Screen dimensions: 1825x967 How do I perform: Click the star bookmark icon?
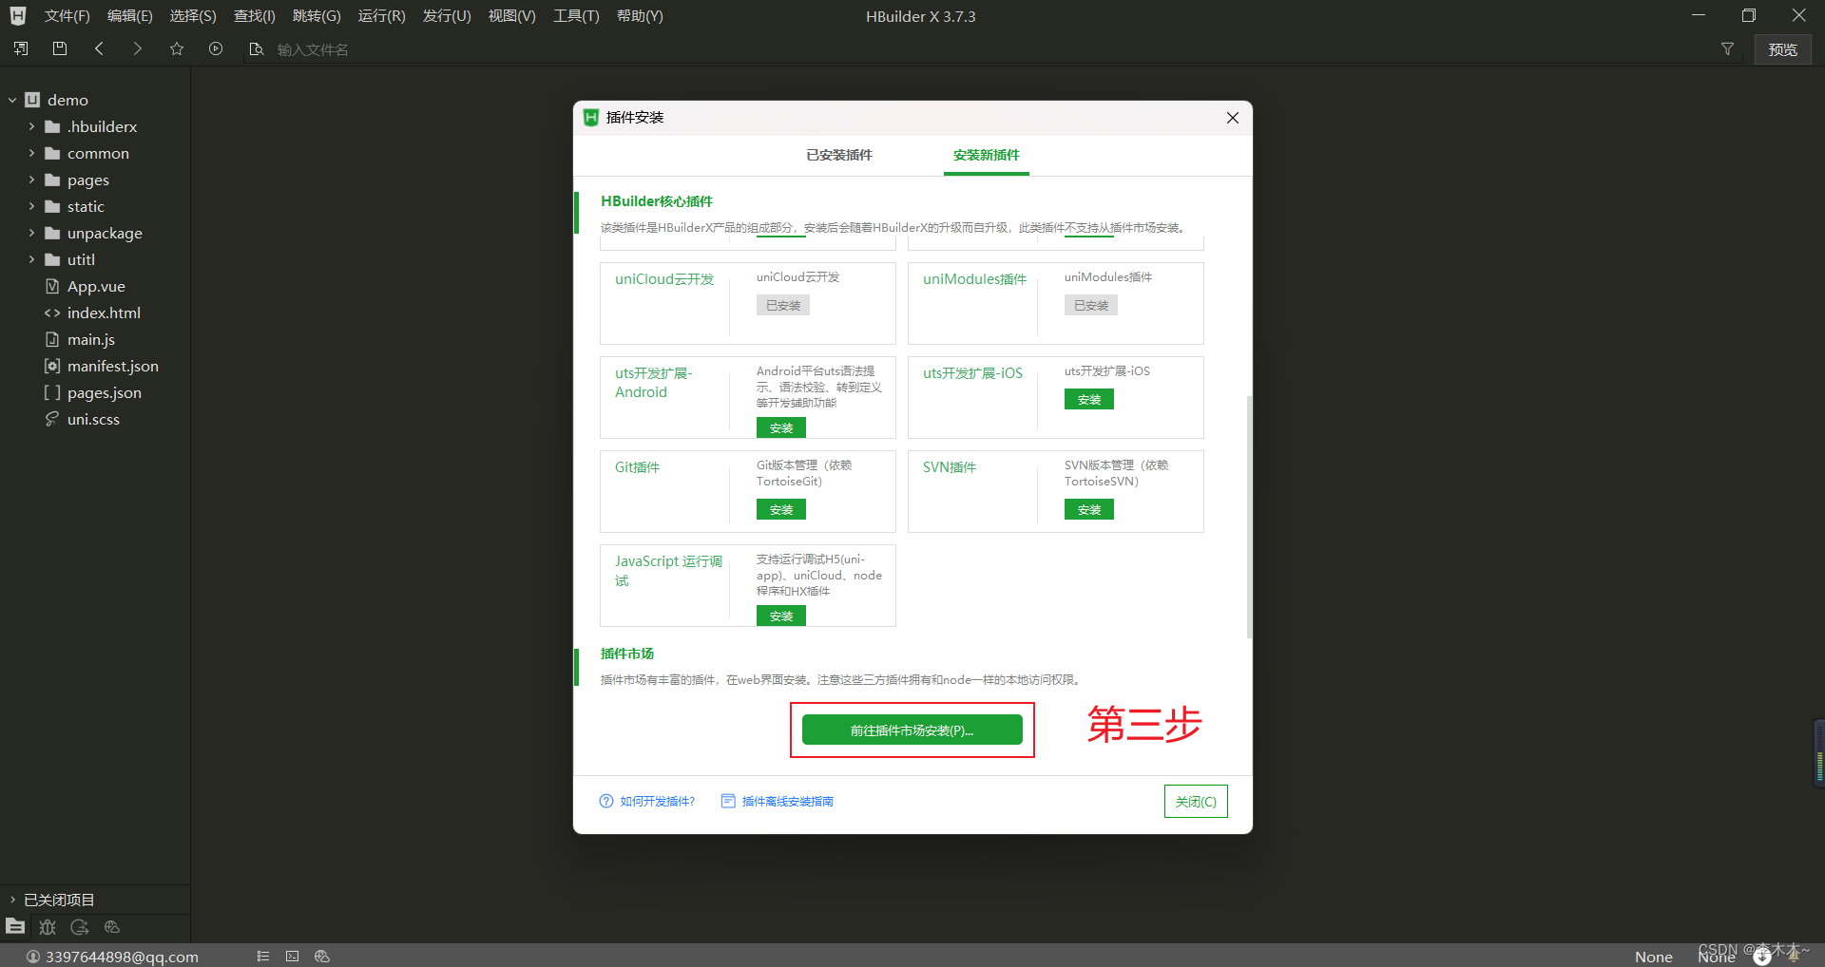pyautogui.click(x=177, y=48)
